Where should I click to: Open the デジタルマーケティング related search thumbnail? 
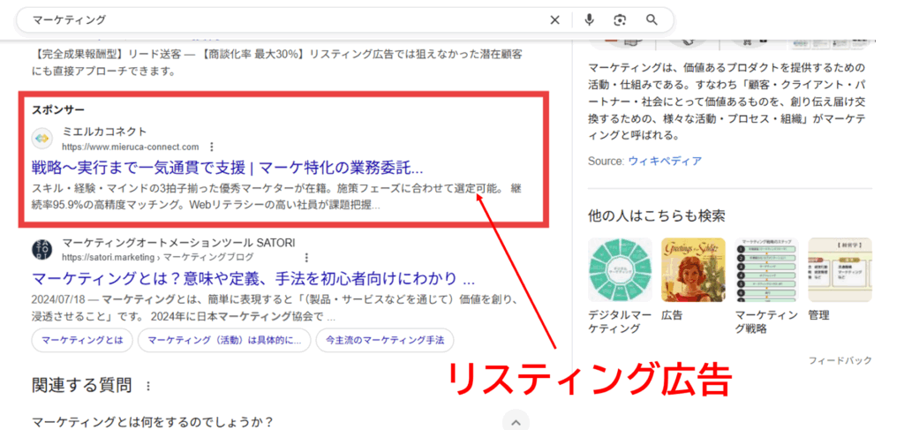620,269
